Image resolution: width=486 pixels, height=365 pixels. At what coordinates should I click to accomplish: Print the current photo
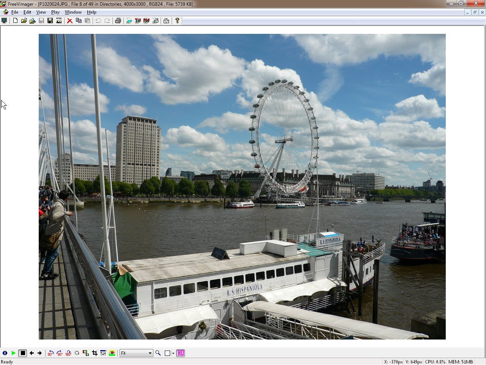118,21
